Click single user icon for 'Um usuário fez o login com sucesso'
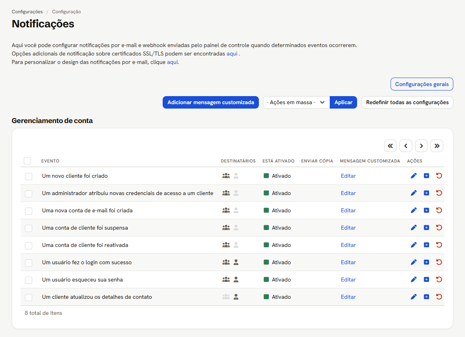This screenshot has height=337, width=465. point(236,262)
